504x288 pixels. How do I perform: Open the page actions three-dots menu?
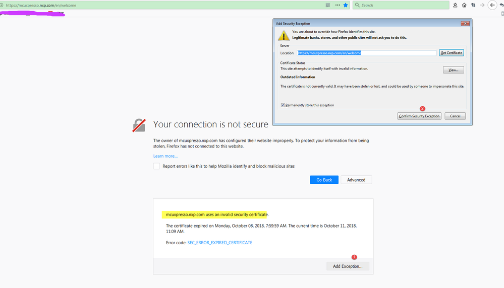[x=338, y=5]
